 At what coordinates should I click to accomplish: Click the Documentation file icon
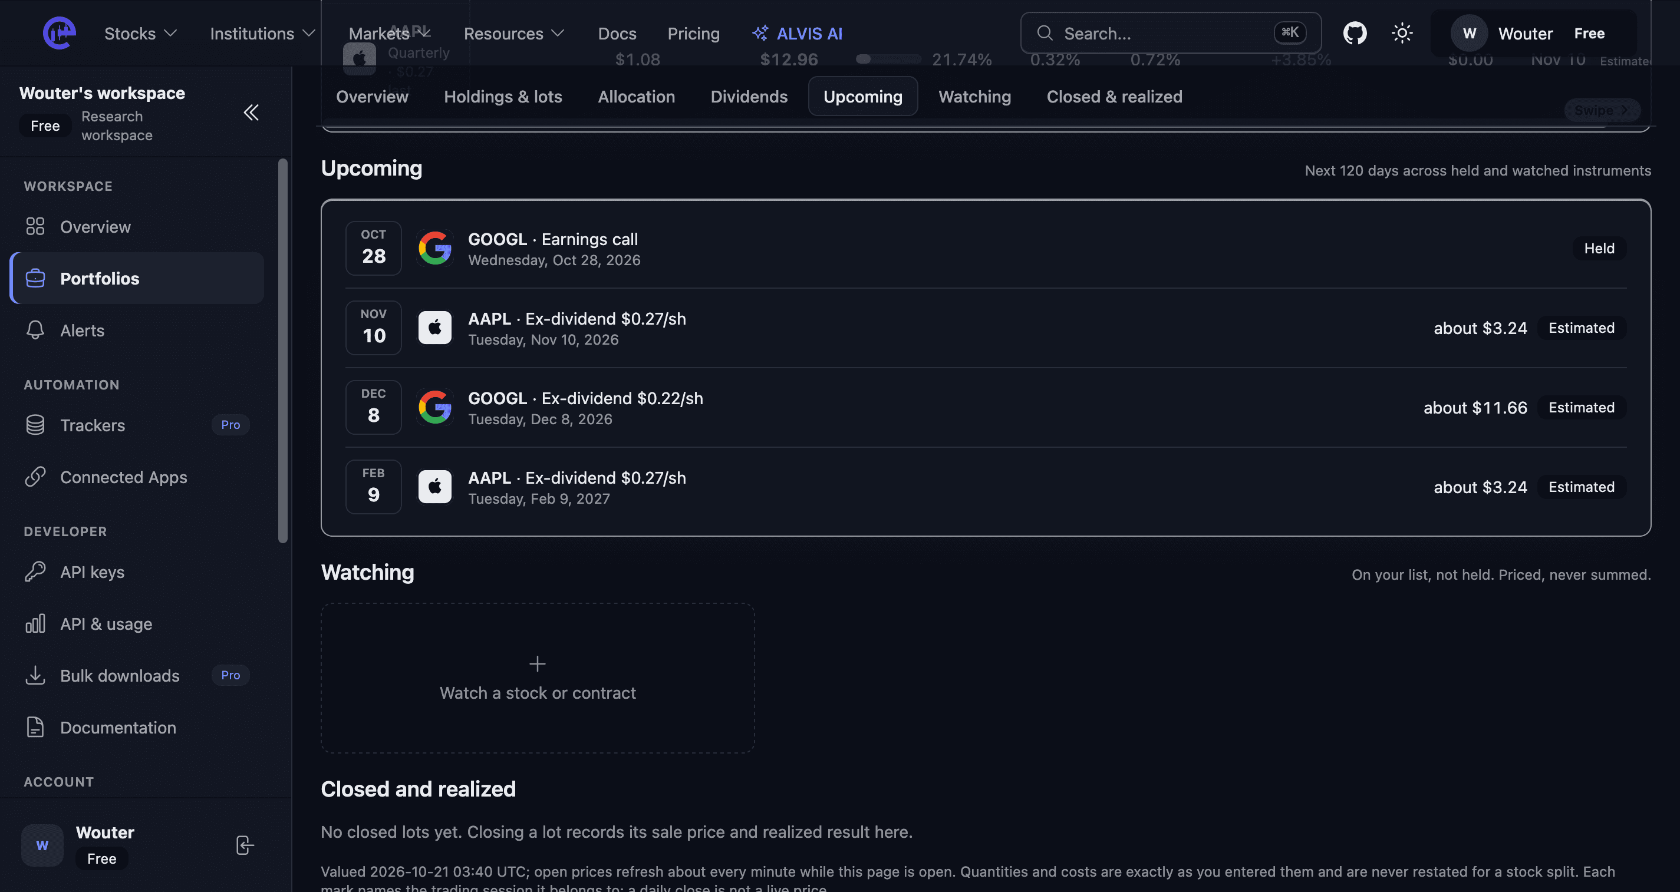point(35,727)
